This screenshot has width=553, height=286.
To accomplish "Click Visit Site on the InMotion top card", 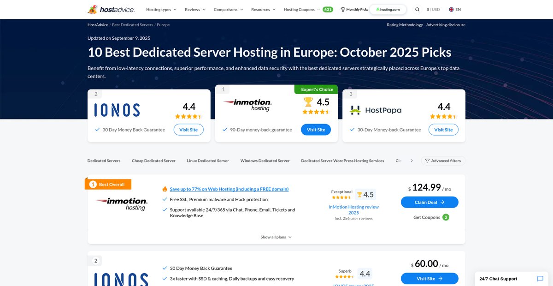I will (x=316, y=130).
